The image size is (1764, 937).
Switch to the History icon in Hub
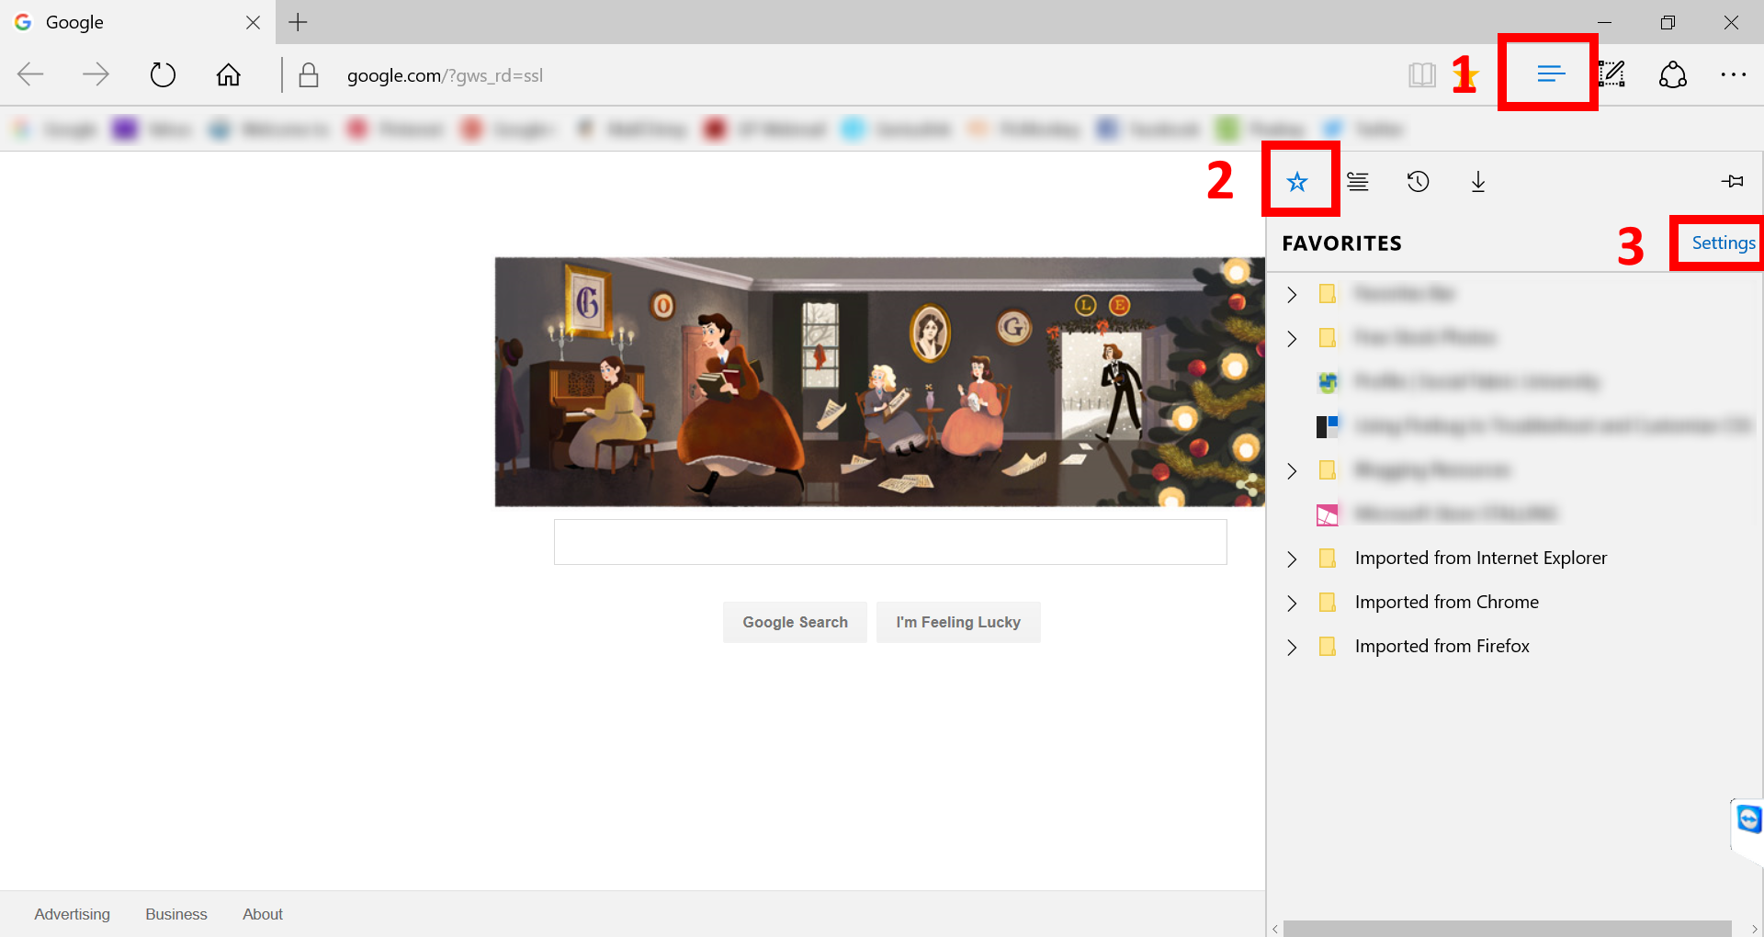click(x=1418, y=181)
